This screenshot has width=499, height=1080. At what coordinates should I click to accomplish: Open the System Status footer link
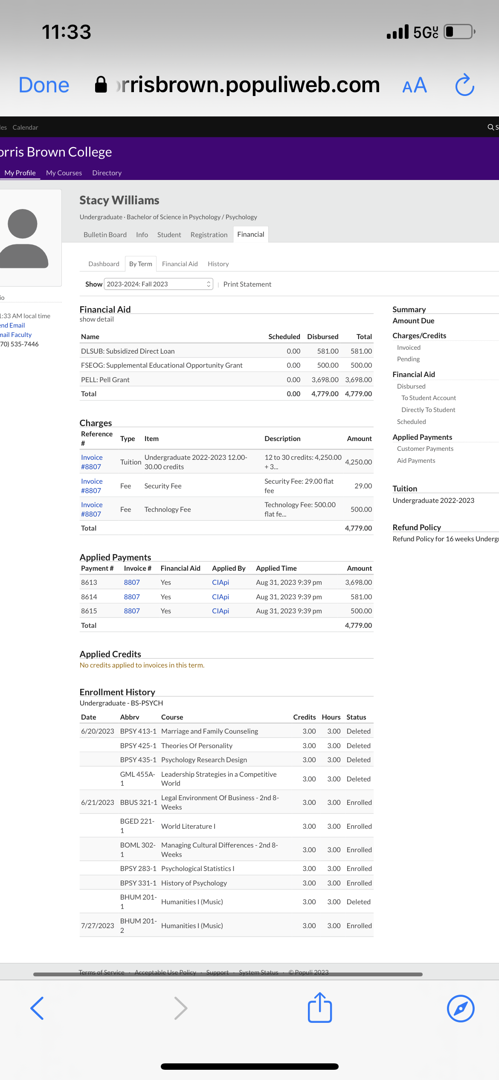[258, 972]
